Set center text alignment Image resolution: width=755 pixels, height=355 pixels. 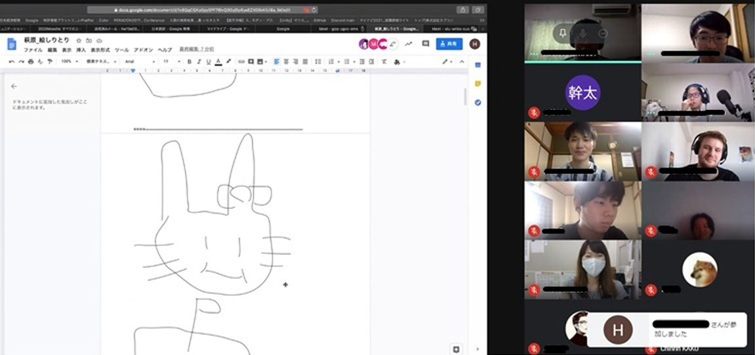point(287,62)
